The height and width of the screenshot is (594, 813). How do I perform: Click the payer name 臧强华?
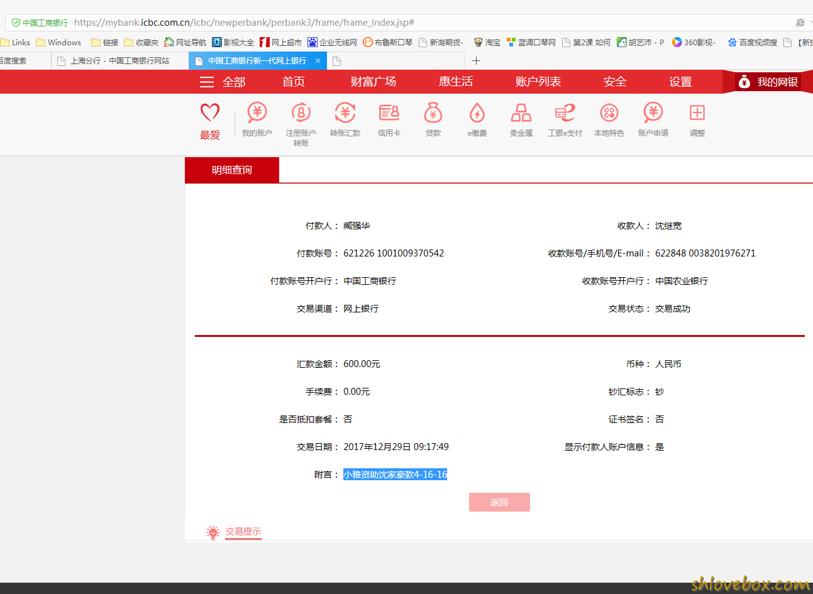coord(357,226)
